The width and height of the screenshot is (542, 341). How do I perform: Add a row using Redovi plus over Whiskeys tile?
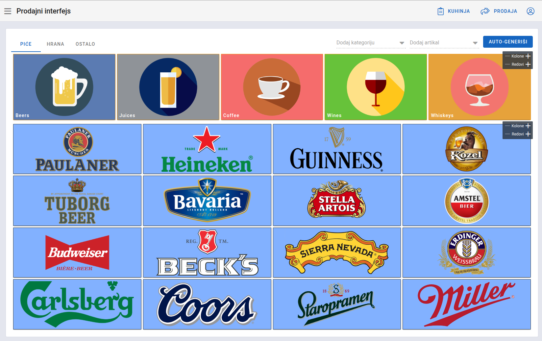point(528,64)
